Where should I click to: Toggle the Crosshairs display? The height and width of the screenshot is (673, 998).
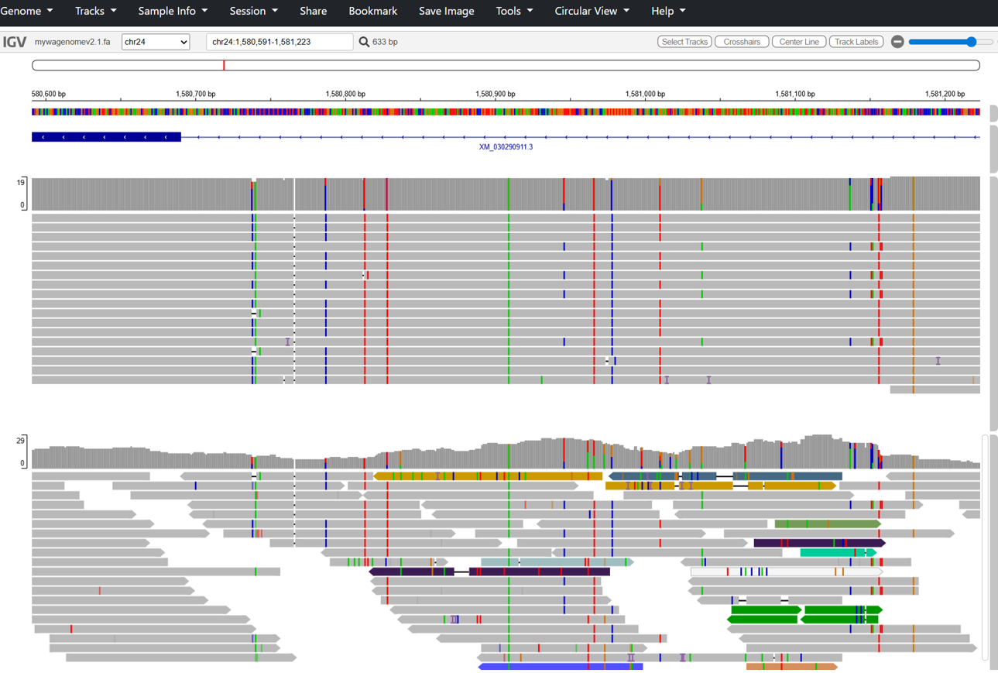point(741,42)
